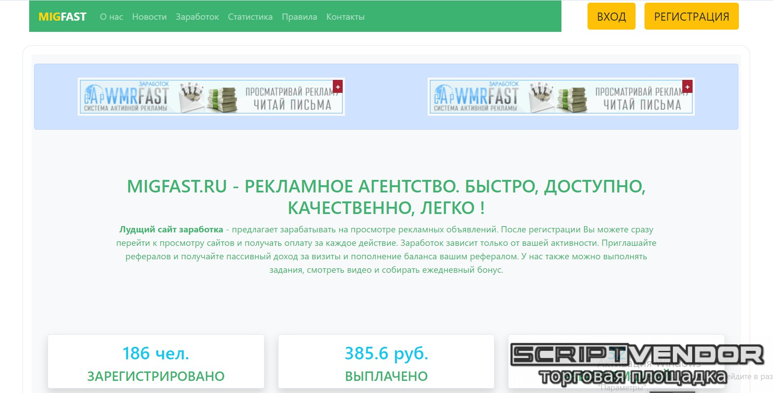Click the plus icon on right banner

click(x=687, y=87)
